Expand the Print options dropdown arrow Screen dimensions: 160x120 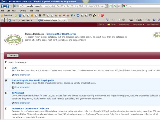click(x=127, y=20)
